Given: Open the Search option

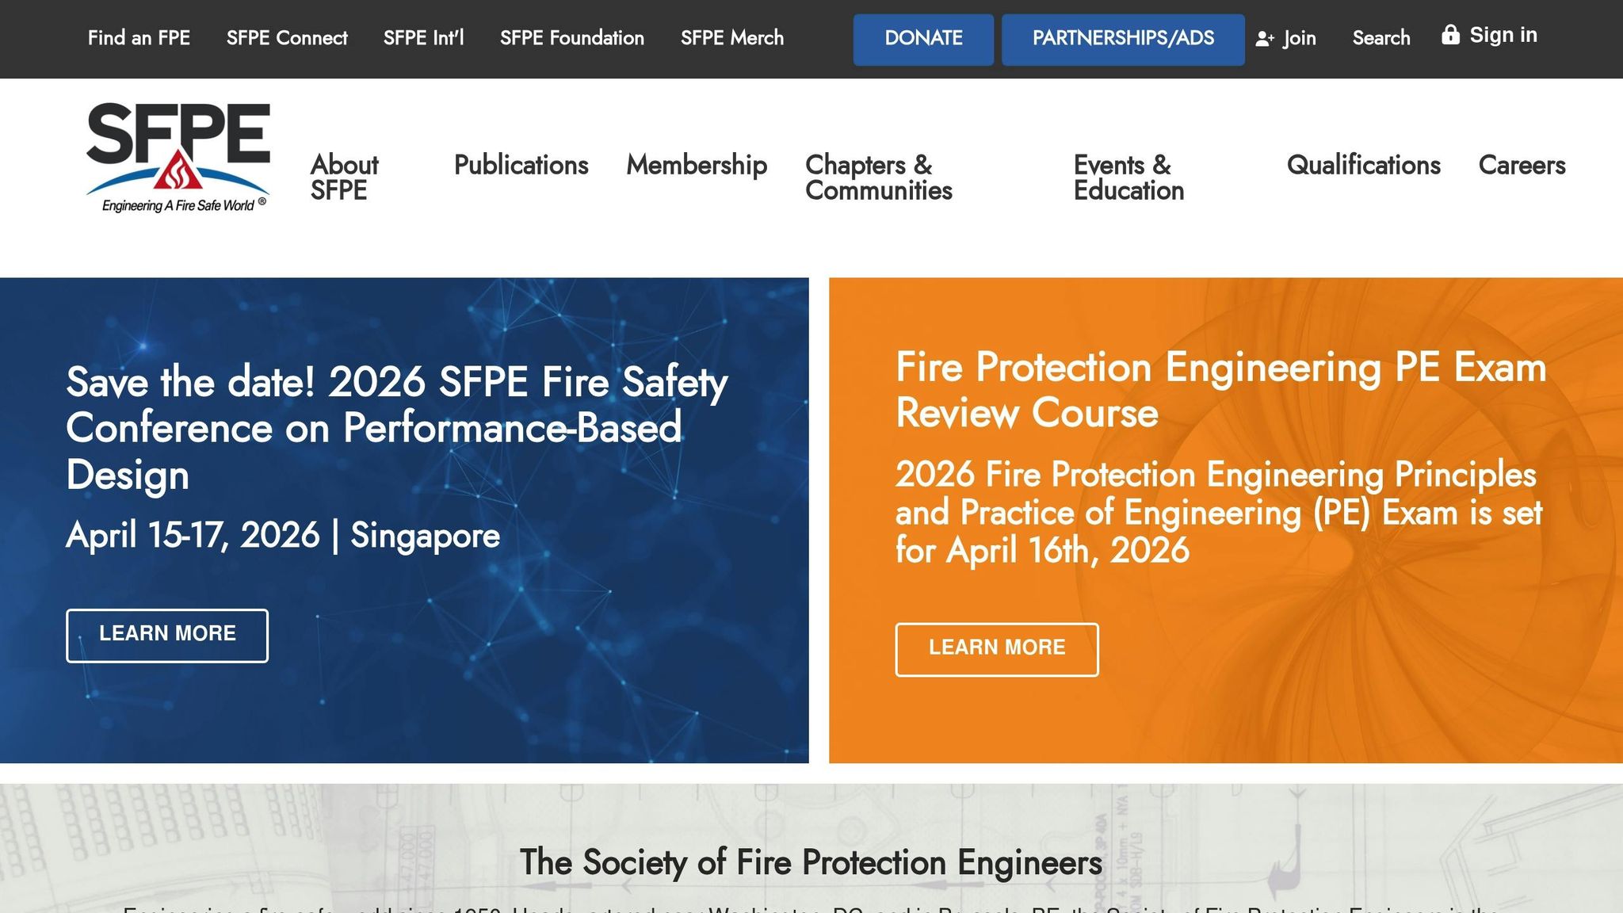Looking at the screenshot, I should (1381, 38).
